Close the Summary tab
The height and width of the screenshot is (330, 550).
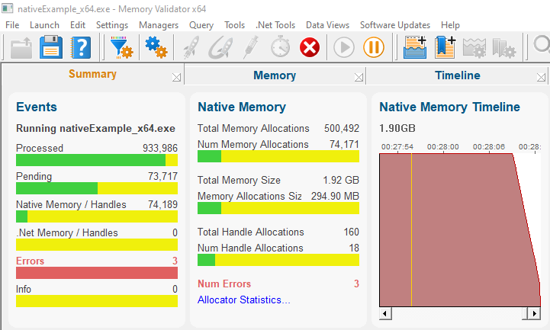pos(176,78)
